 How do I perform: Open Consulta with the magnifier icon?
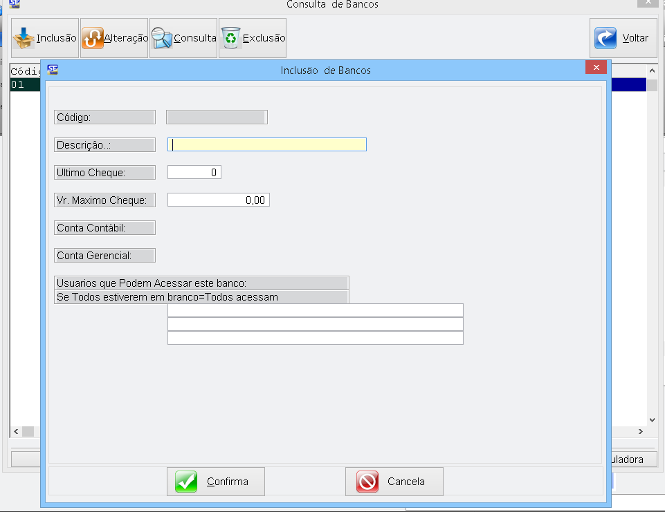pyautogui.click(x=162, y=38)
